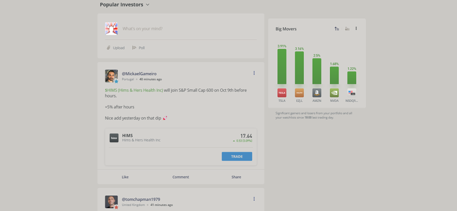Click the NSDQ 1.22% bar

(x=352, y=78)
